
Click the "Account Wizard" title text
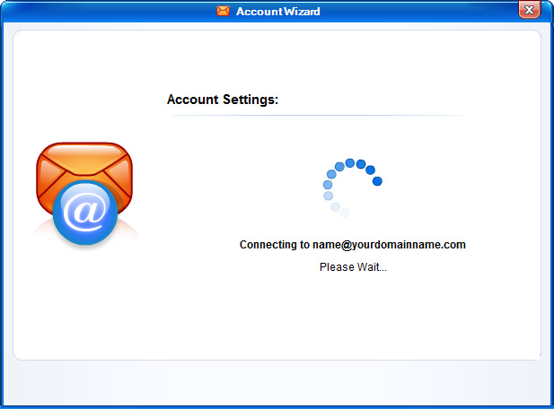coord(277,12)
